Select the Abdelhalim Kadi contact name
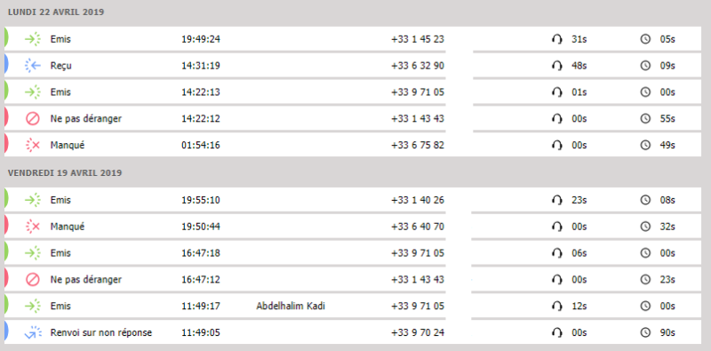The height and width of the screenshot is (351, 711). click(x=291, y=306)
